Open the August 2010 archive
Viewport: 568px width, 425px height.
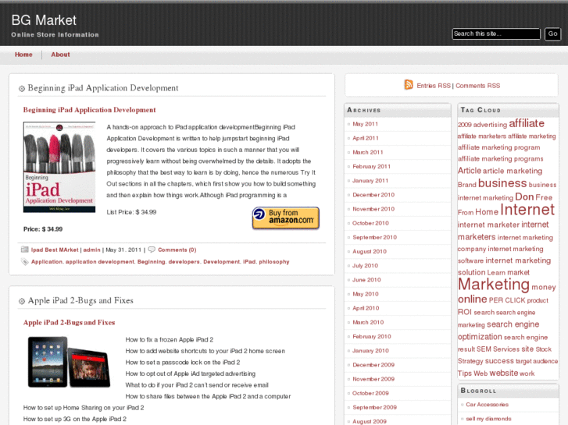click(x=370, y=251)
